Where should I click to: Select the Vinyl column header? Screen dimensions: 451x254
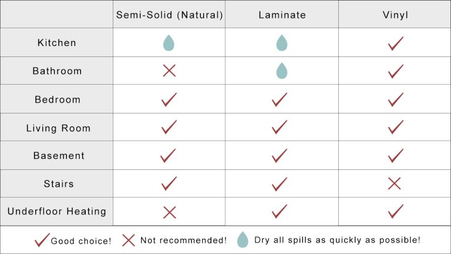point(395,15)
